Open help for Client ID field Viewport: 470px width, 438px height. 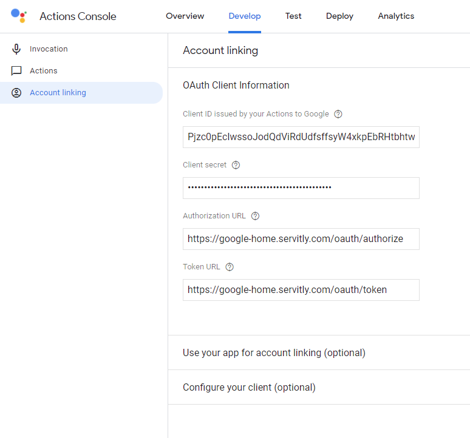pyautogui.click(x=338, y=114)
